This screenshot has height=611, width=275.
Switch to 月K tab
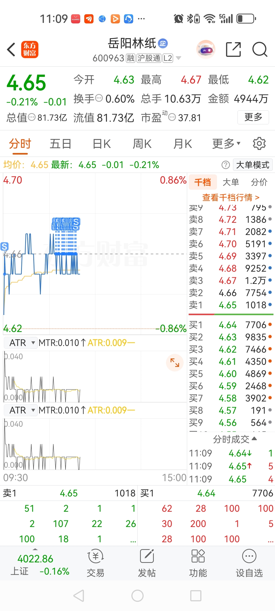(x=183, y=144)
